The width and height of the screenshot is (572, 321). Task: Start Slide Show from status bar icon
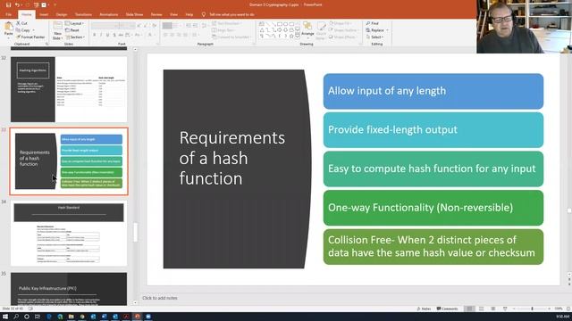[505, 309]
